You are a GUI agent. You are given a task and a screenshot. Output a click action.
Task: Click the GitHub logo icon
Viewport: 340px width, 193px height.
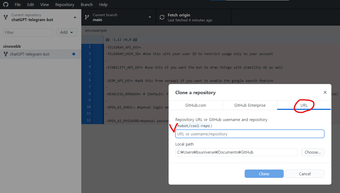tap(6, 4)
